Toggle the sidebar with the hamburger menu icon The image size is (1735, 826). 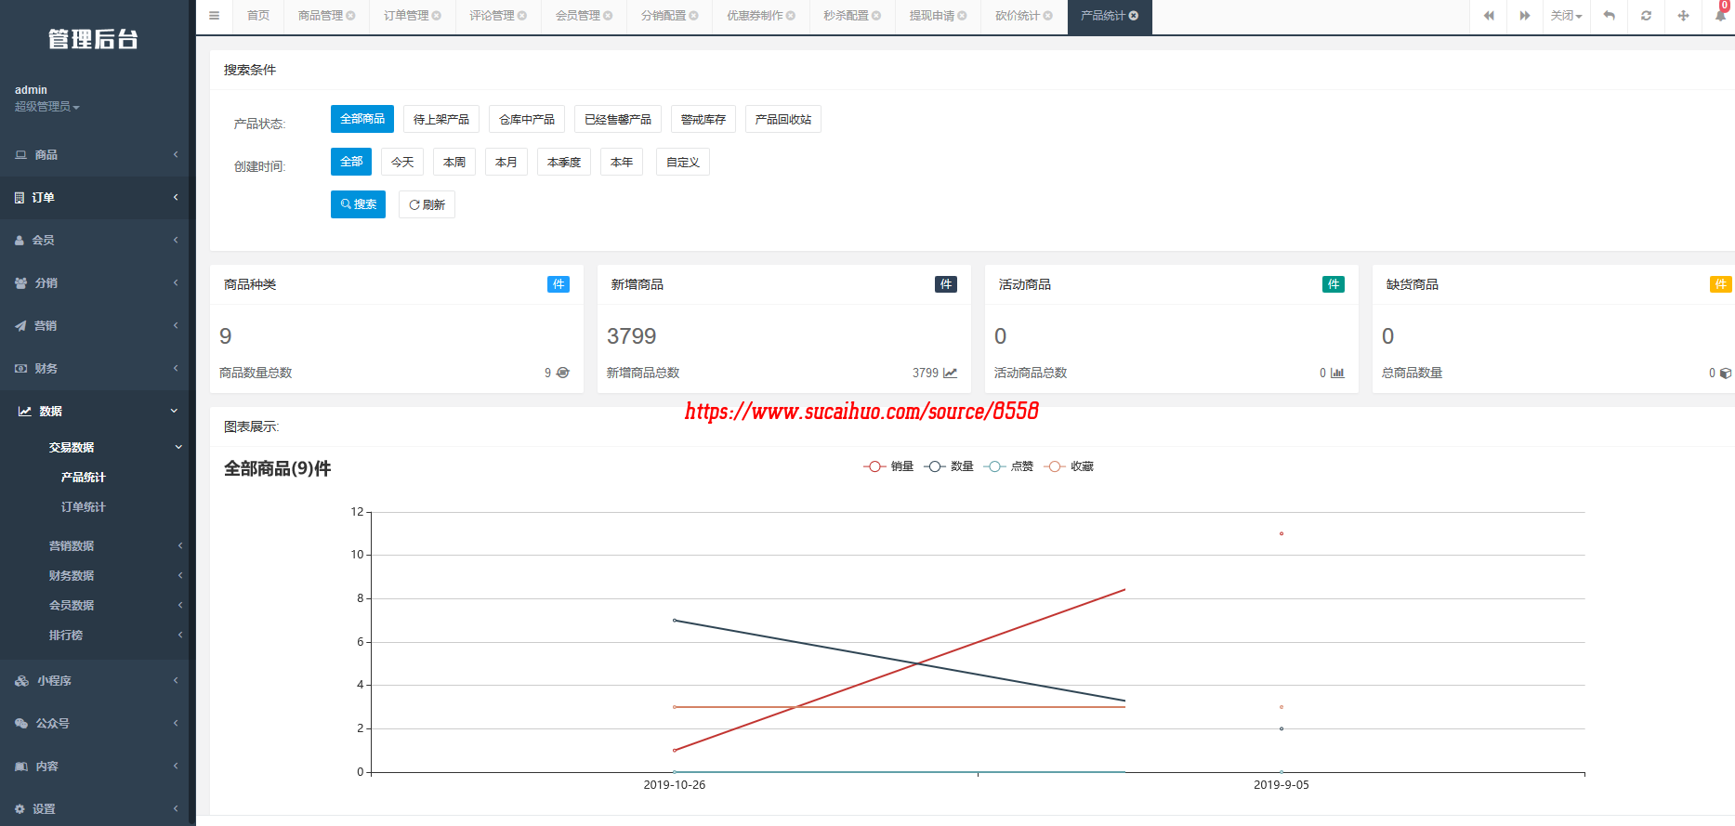[x=215, y=16]
